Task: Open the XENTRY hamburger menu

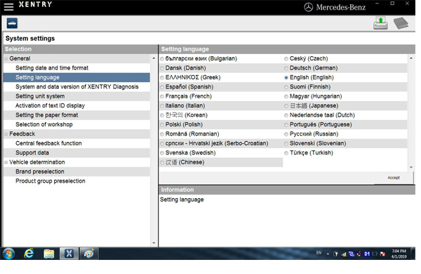Action: pos(8,7)
